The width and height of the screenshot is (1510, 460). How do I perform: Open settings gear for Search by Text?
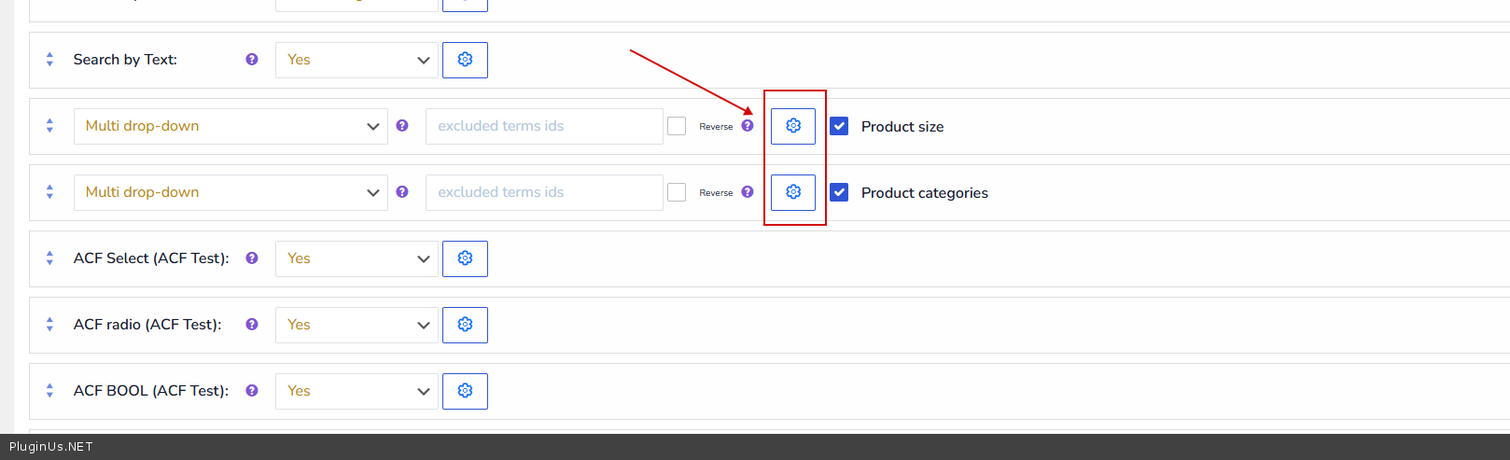(465, 60)
